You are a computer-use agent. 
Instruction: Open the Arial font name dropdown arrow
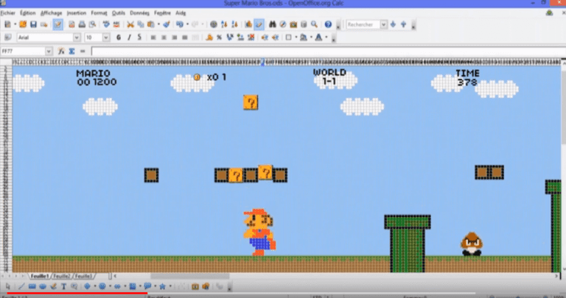point(77,38)
